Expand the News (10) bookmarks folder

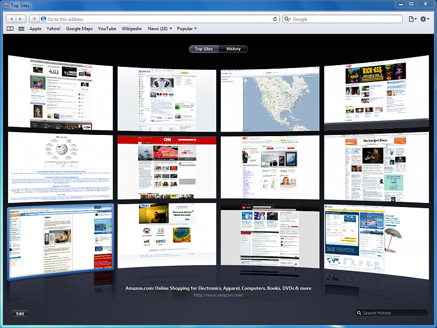(x=160, y=28)
